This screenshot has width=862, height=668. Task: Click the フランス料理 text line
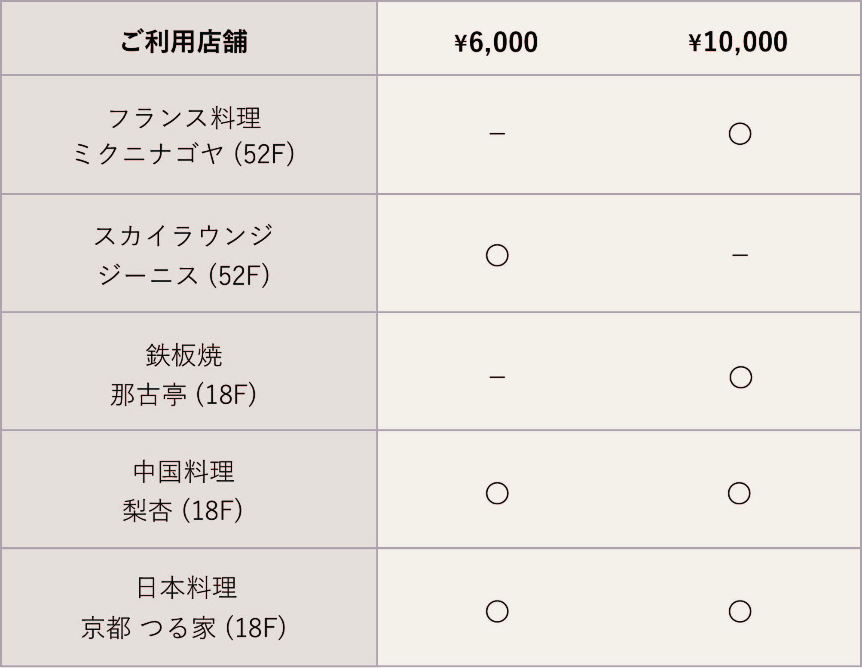[x=184, y=118]
